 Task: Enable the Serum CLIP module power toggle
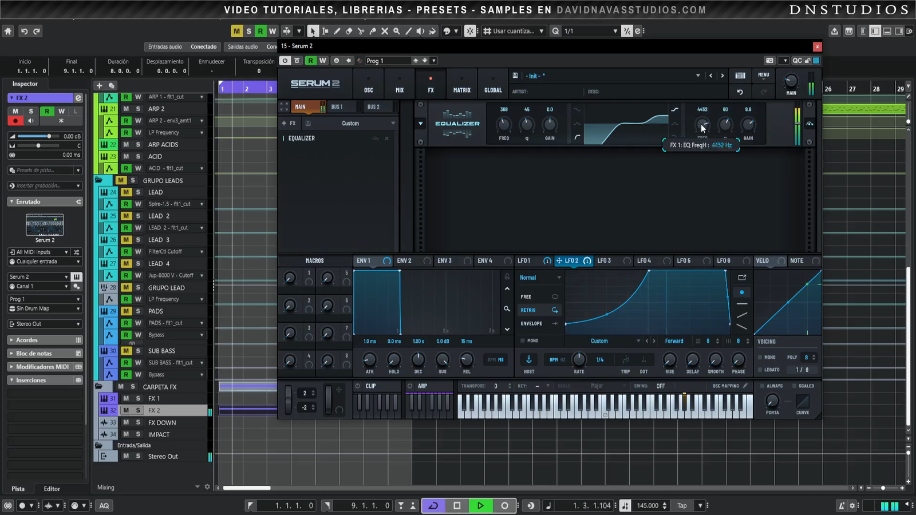358,386
